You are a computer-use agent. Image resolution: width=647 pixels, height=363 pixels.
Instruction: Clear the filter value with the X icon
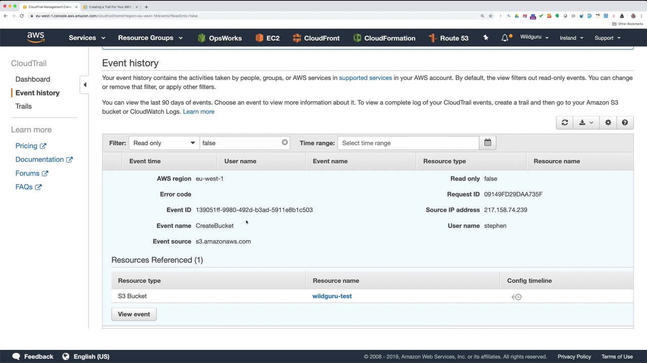(285, 143)
